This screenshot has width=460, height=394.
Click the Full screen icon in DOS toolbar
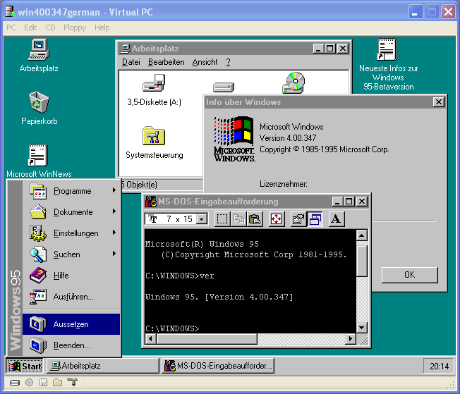pyautogui.click(x=277, y=219)
